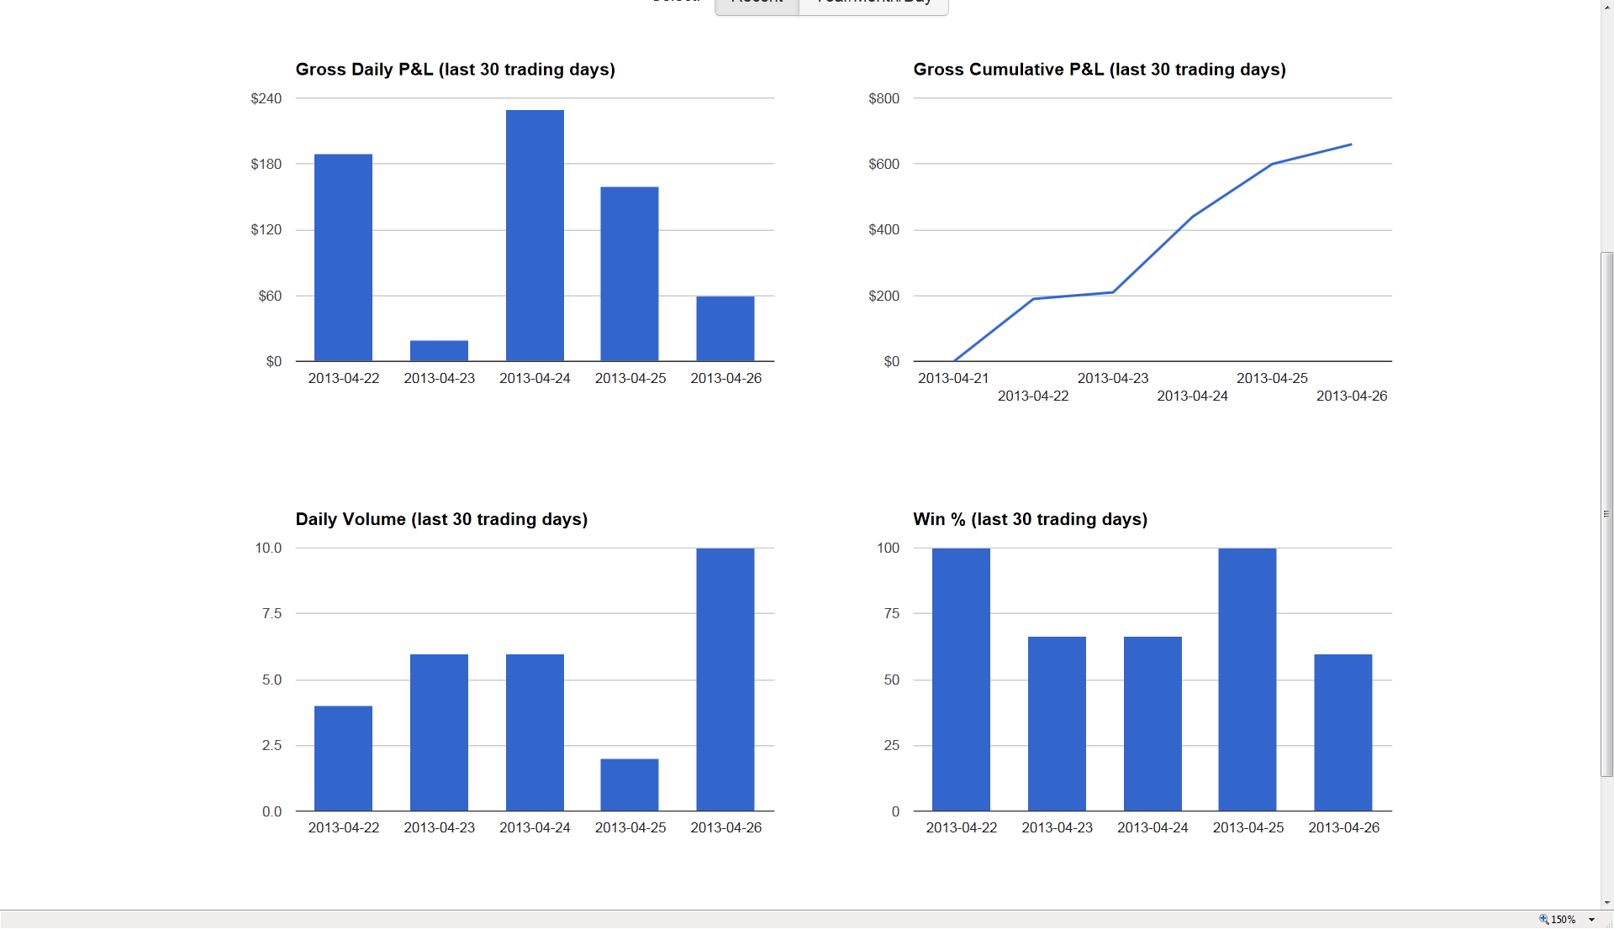
Task: Select the 2013-04-22 bar in Daily Volume
Action: point(343,758)
